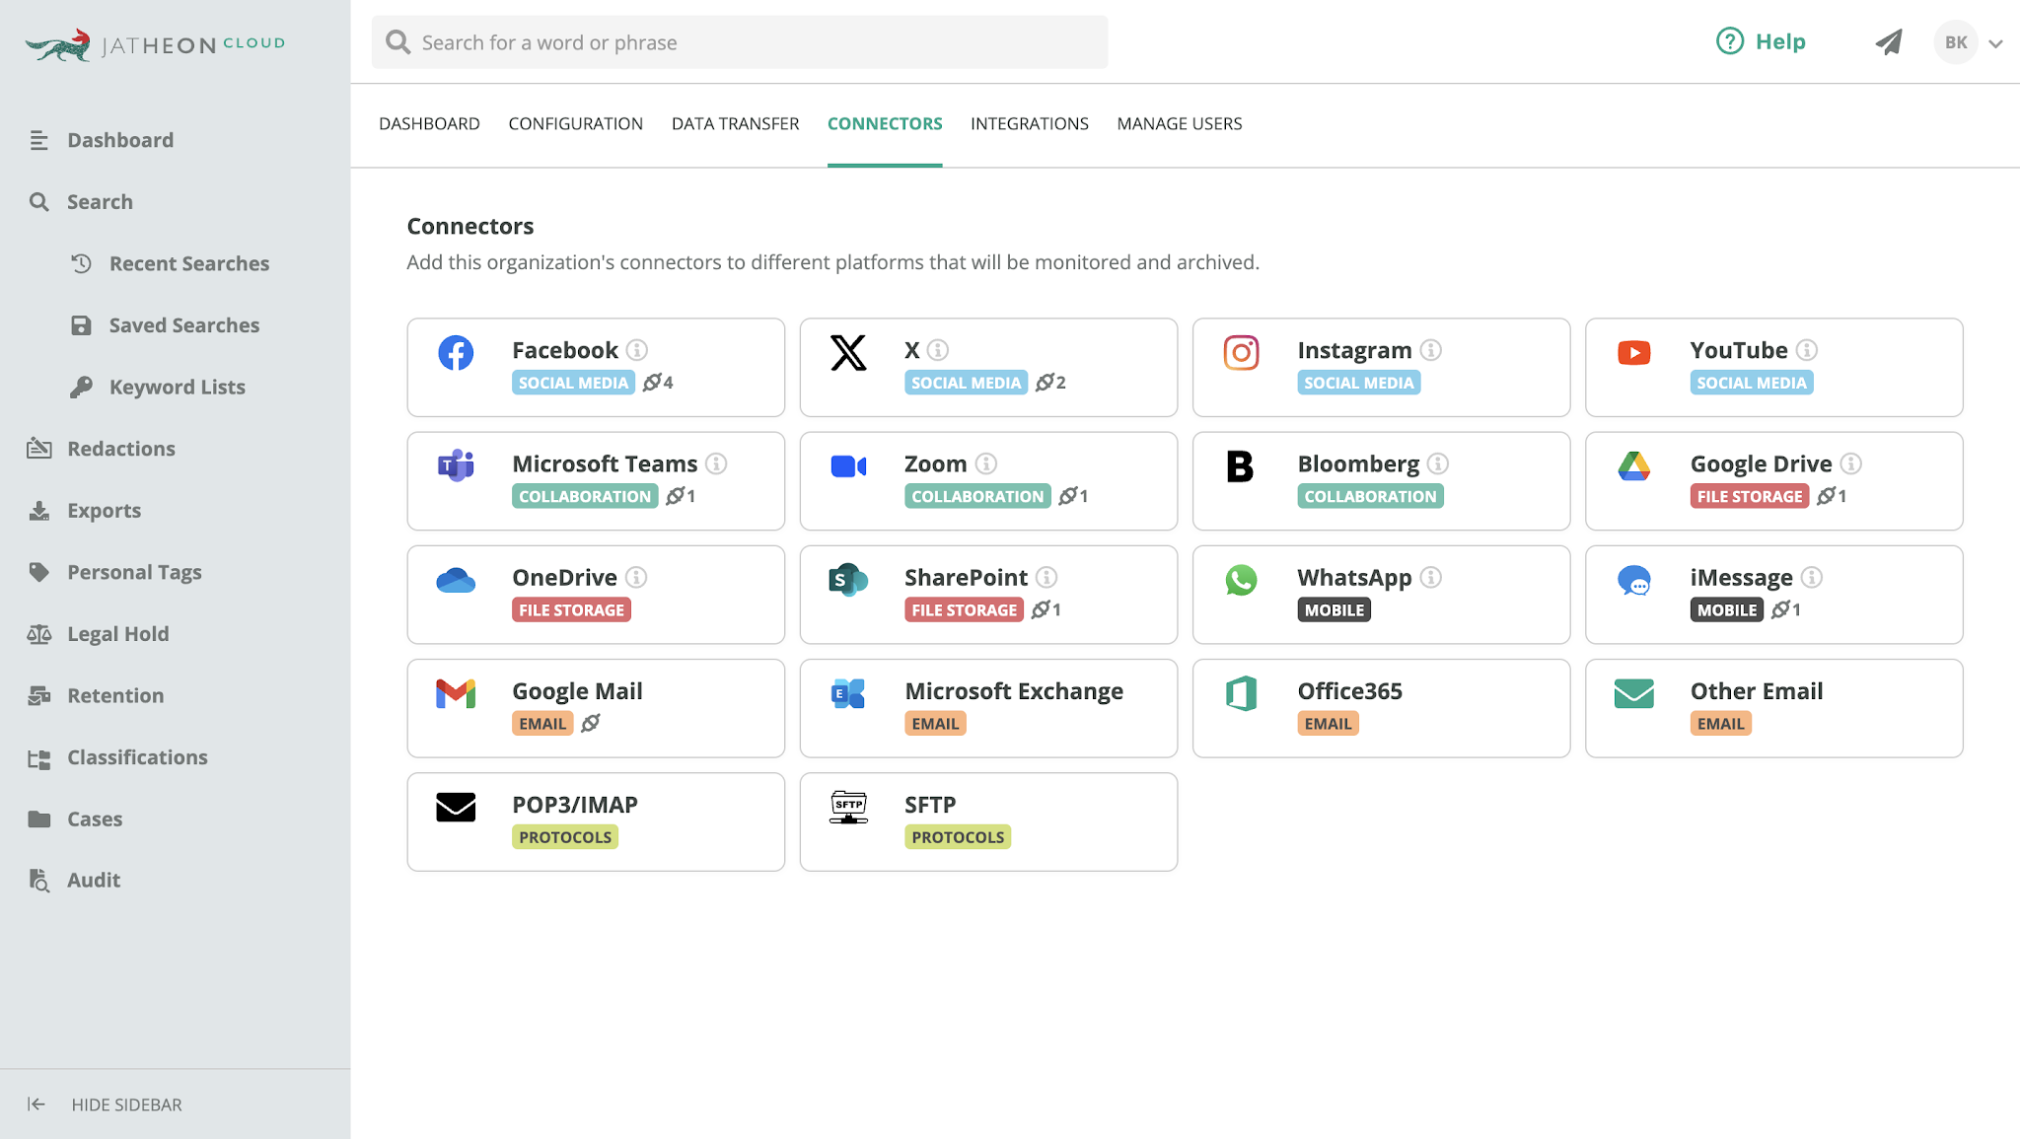Click the Zoom camera connector icon
This screenshot has height=1139, width=2020.
pyautogui.click(x=848, y=465)
